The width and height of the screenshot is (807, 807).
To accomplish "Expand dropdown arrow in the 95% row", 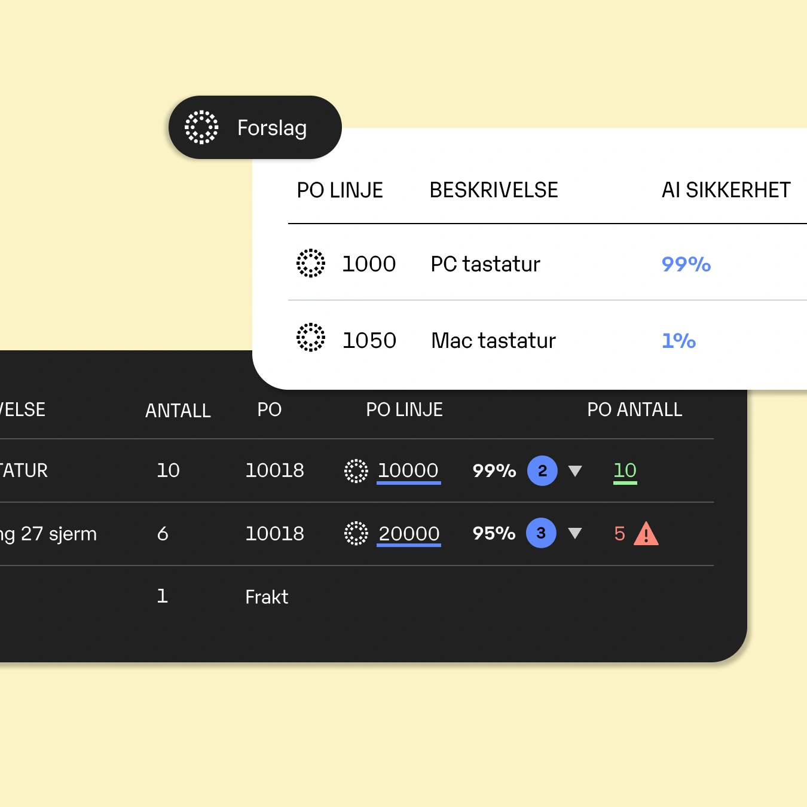I will point(575,533).
